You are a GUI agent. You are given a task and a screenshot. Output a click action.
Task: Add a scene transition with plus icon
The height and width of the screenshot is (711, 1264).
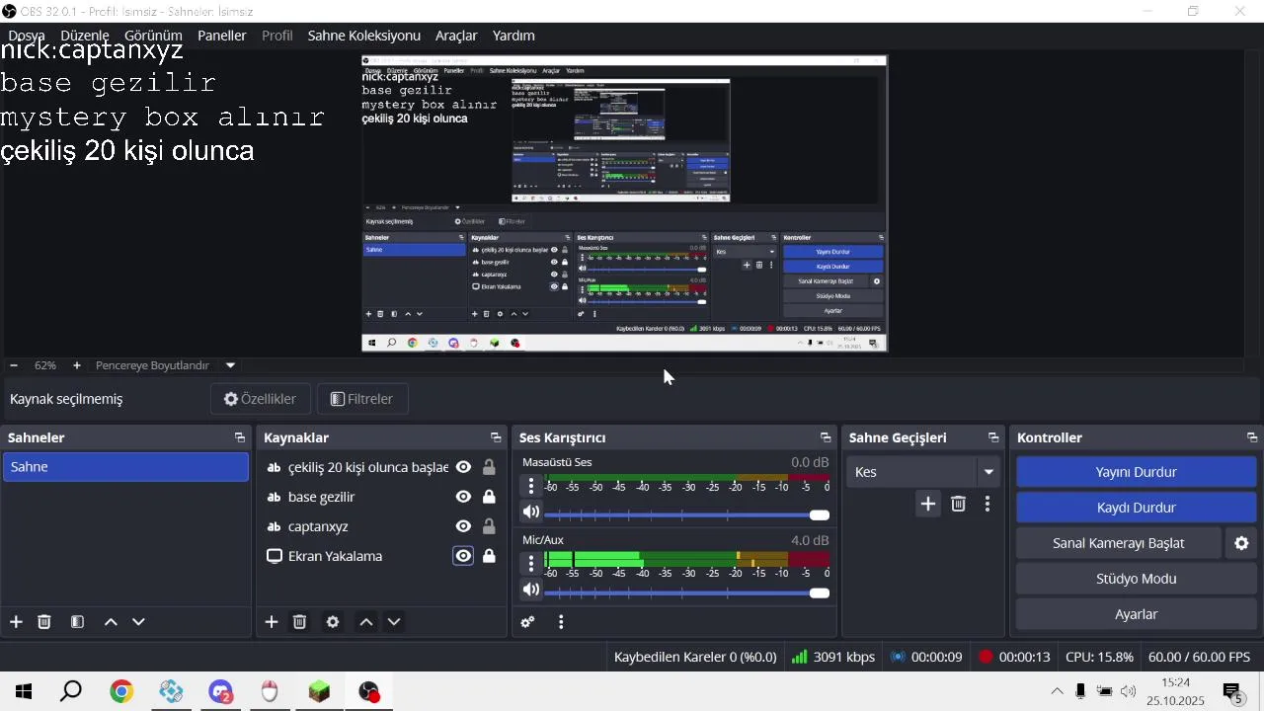tap(928, 505)
